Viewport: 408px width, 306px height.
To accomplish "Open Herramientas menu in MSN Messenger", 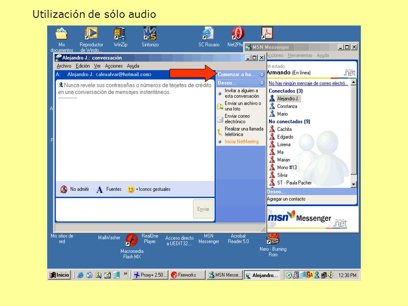I will 300,55.
